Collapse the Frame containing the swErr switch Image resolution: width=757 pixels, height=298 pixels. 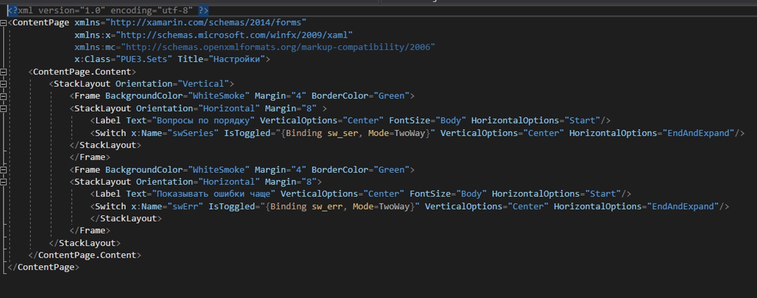tap(3, 170)
